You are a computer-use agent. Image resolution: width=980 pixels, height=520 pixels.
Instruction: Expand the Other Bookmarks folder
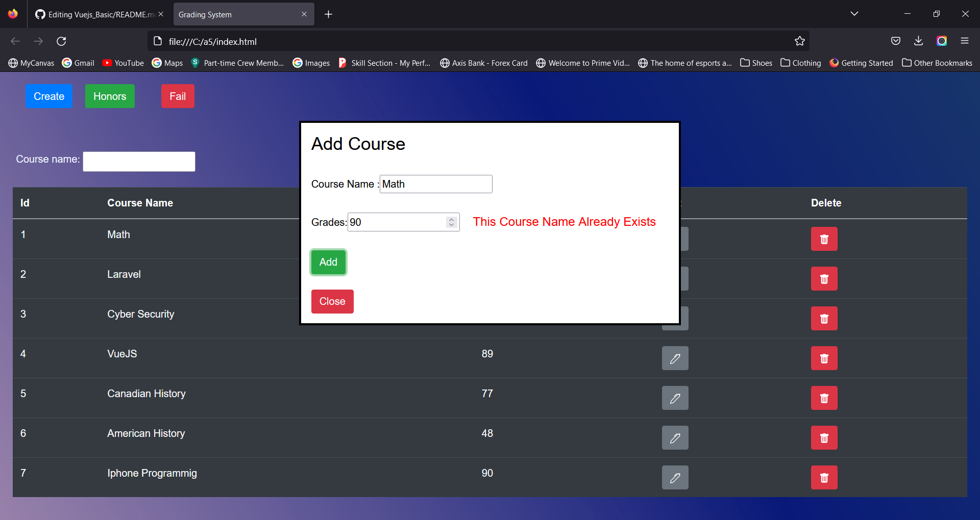tap(937, 63)
